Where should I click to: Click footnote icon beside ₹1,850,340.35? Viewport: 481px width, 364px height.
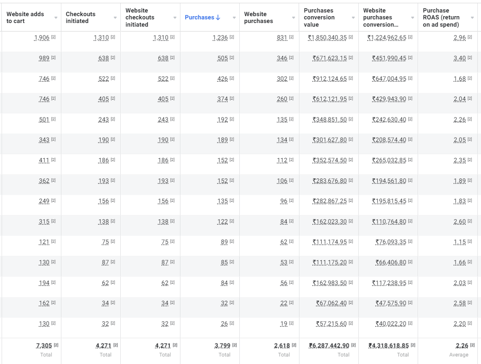pyautogui.click(x=351, y=37)
